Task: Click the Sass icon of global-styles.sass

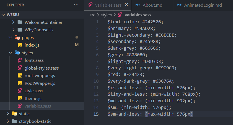Action: [x=20, y=68]
